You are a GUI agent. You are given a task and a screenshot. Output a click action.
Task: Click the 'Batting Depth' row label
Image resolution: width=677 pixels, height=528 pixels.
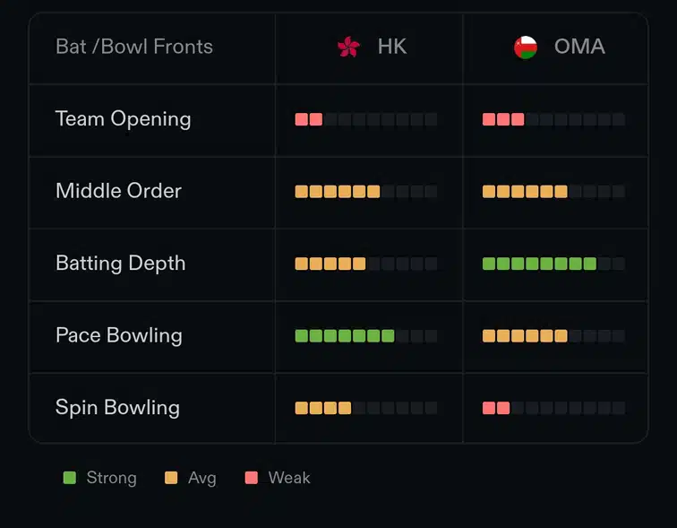(121, 264)
